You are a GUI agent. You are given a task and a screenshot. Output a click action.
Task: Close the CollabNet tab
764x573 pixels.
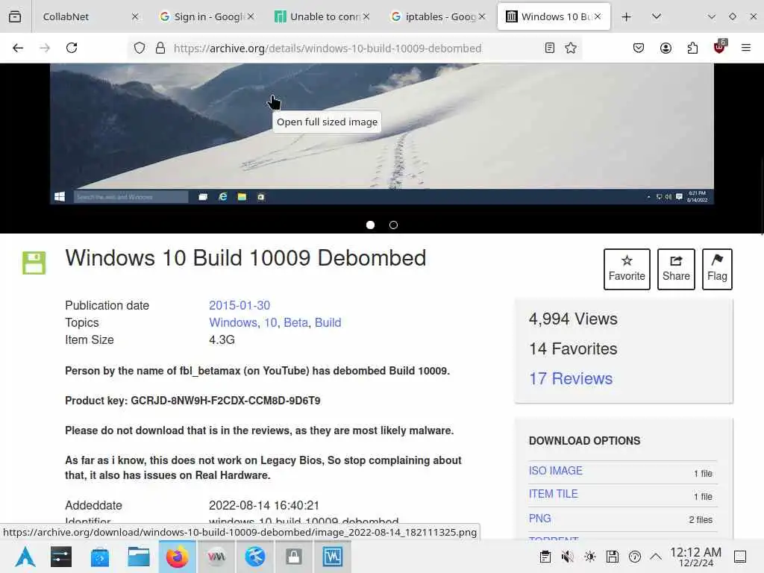click(x=135, y=16)
